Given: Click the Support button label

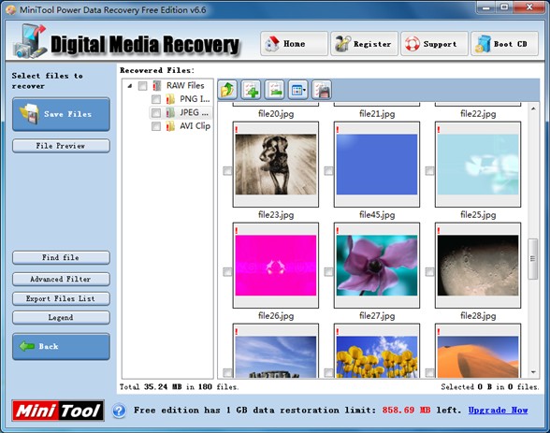Looking at the screenshot, I should 440,44.
